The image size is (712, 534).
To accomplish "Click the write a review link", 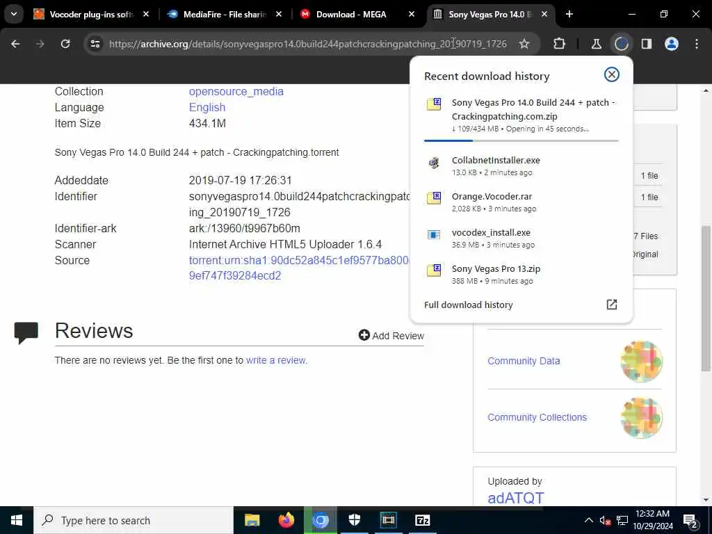I will (275, 360).
